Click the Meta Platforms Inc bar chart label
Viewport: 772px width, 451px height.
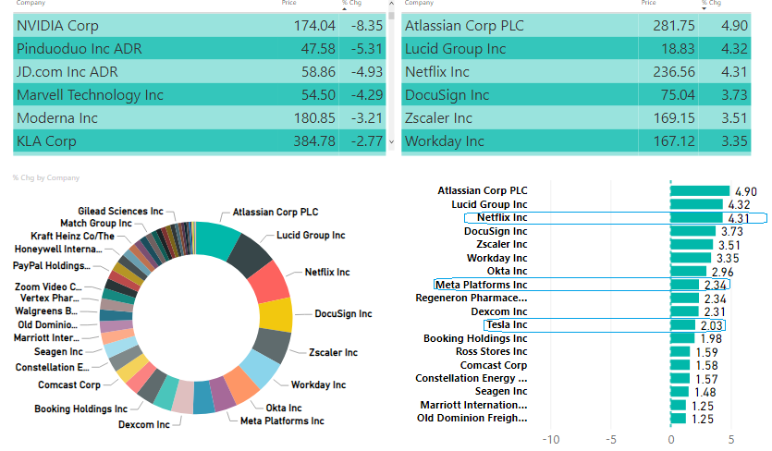[x=481, y=285]
